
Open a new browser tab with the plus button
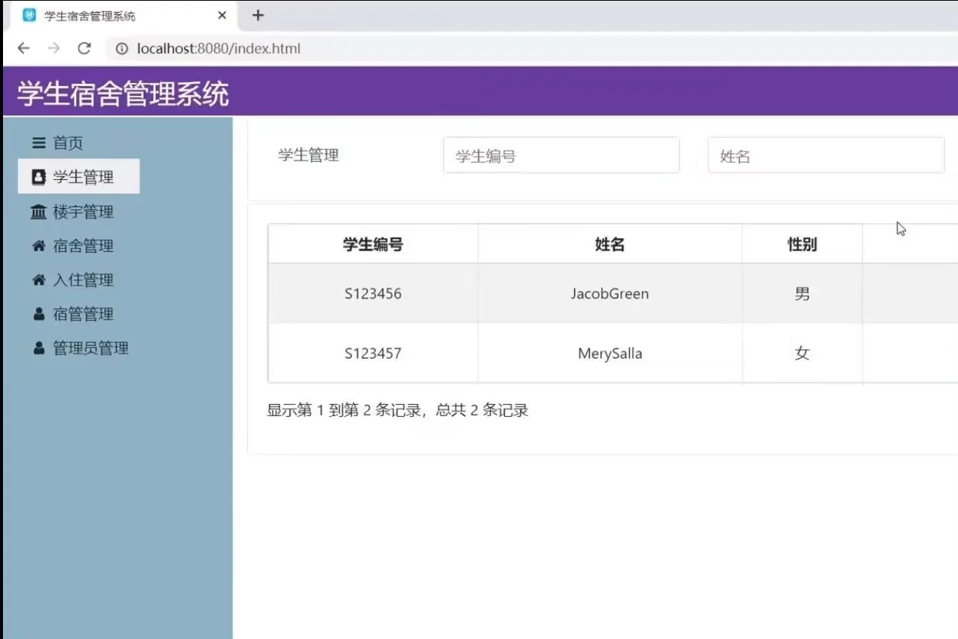click(x=258, y=15)
